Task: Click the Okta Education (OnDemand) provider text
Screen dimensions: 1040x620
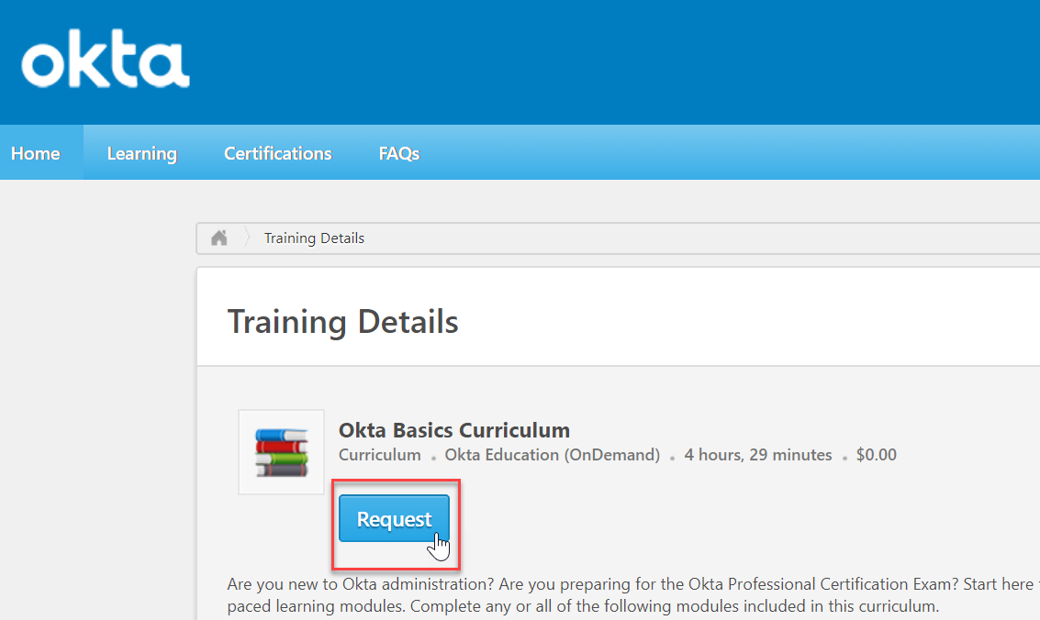Action: click(x=552, y=455)
